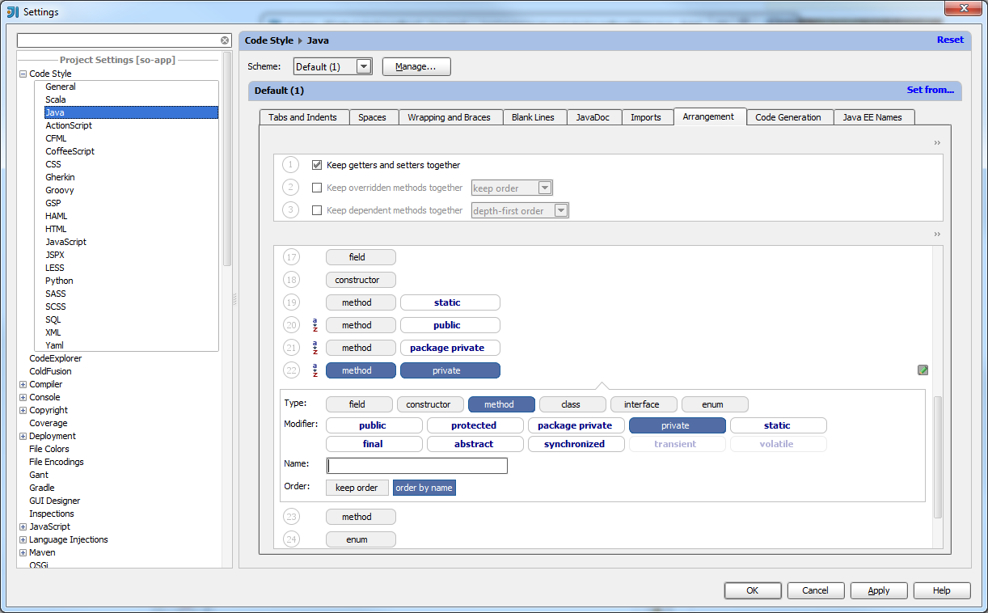Expand the JavaScript settings tree node
This screenshot has width=988, height=613.
point(23,526)
